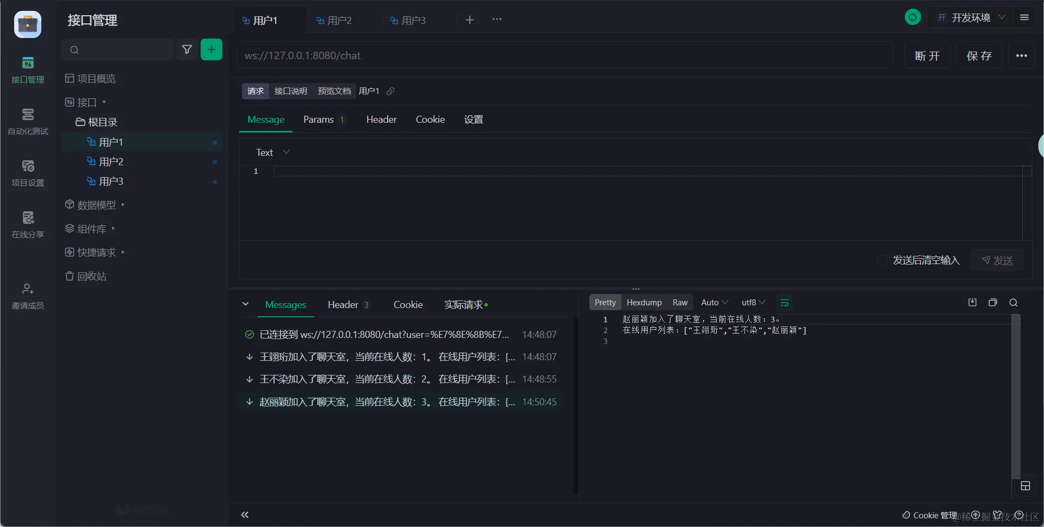Click the project briefcase logo
The image size is (1044, 527).
[x=28, y=24]
